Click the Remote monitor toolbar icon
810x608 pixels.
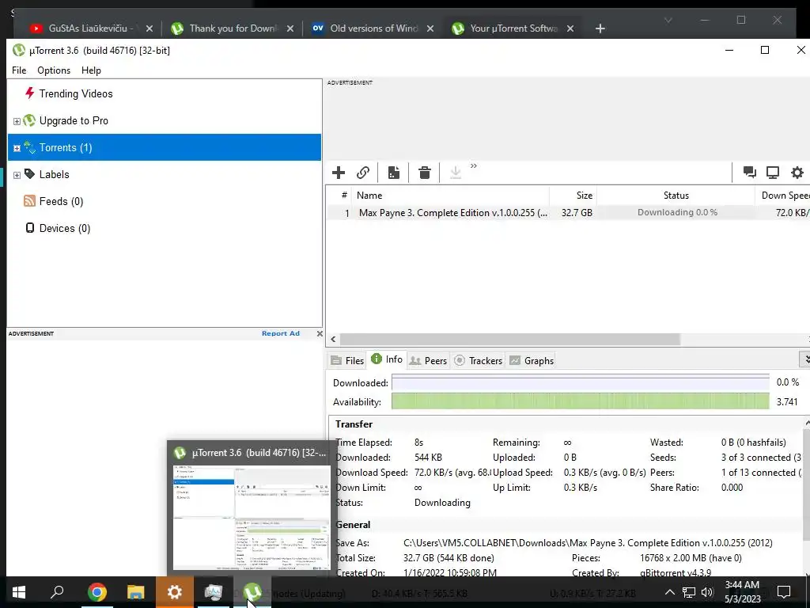coord(773,172)
